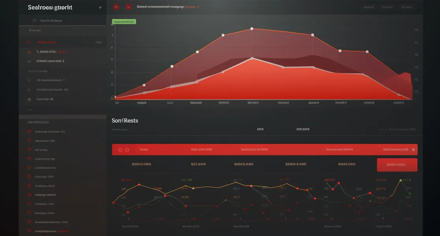This screenshot has width=440, height=236.
Task: Click the green data point at the bottom chart's right peak
Action: pos(401,180)
